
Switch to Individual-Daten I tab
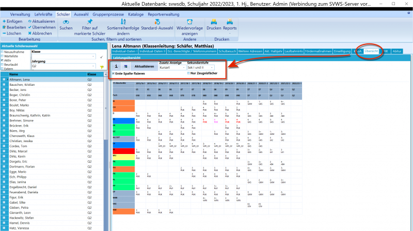[125, 51]
